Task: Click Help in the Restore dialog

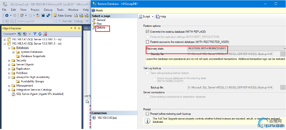Action: (161, 16)
